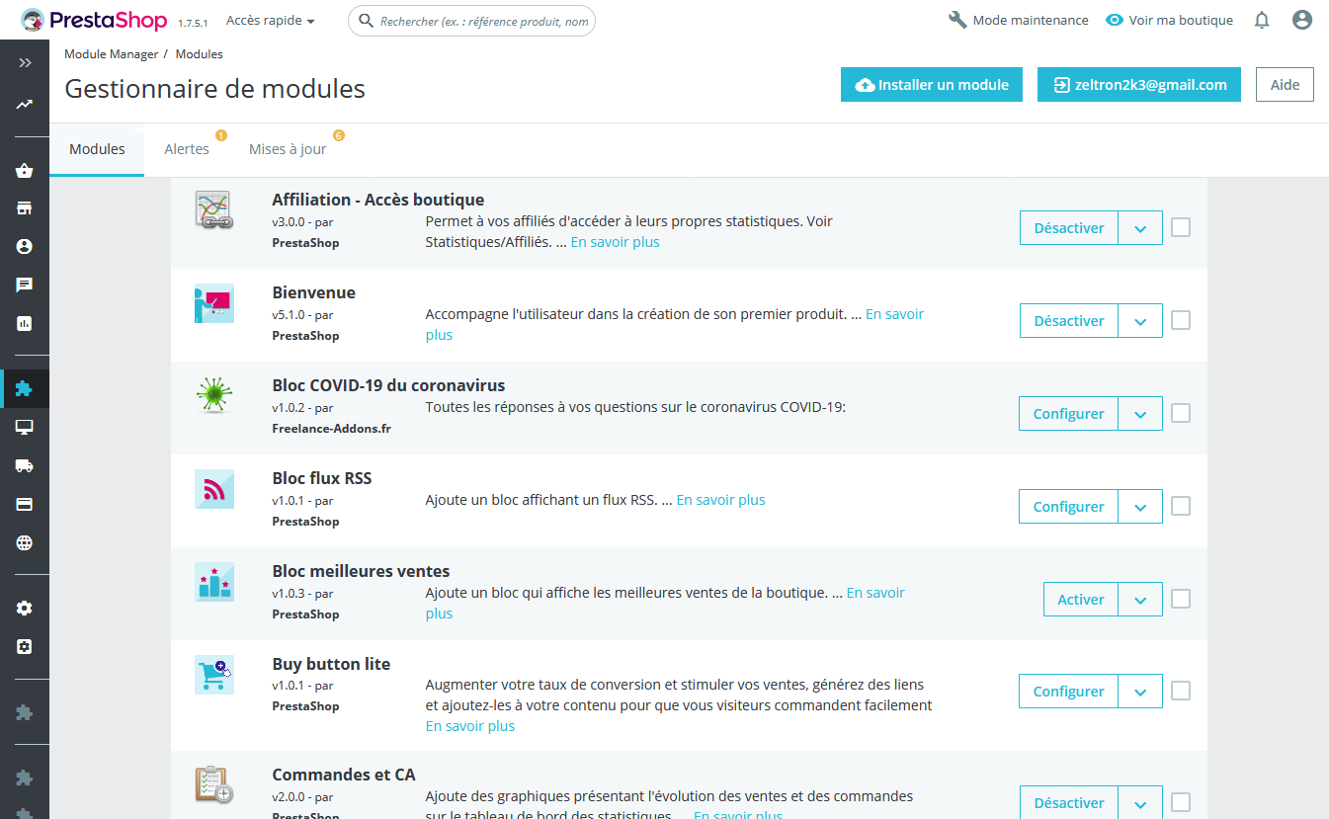Open the dropdown arrow next to Bienvenue Désactiver
This screenshot has width=1329, height=819.
coord(1140,321)
